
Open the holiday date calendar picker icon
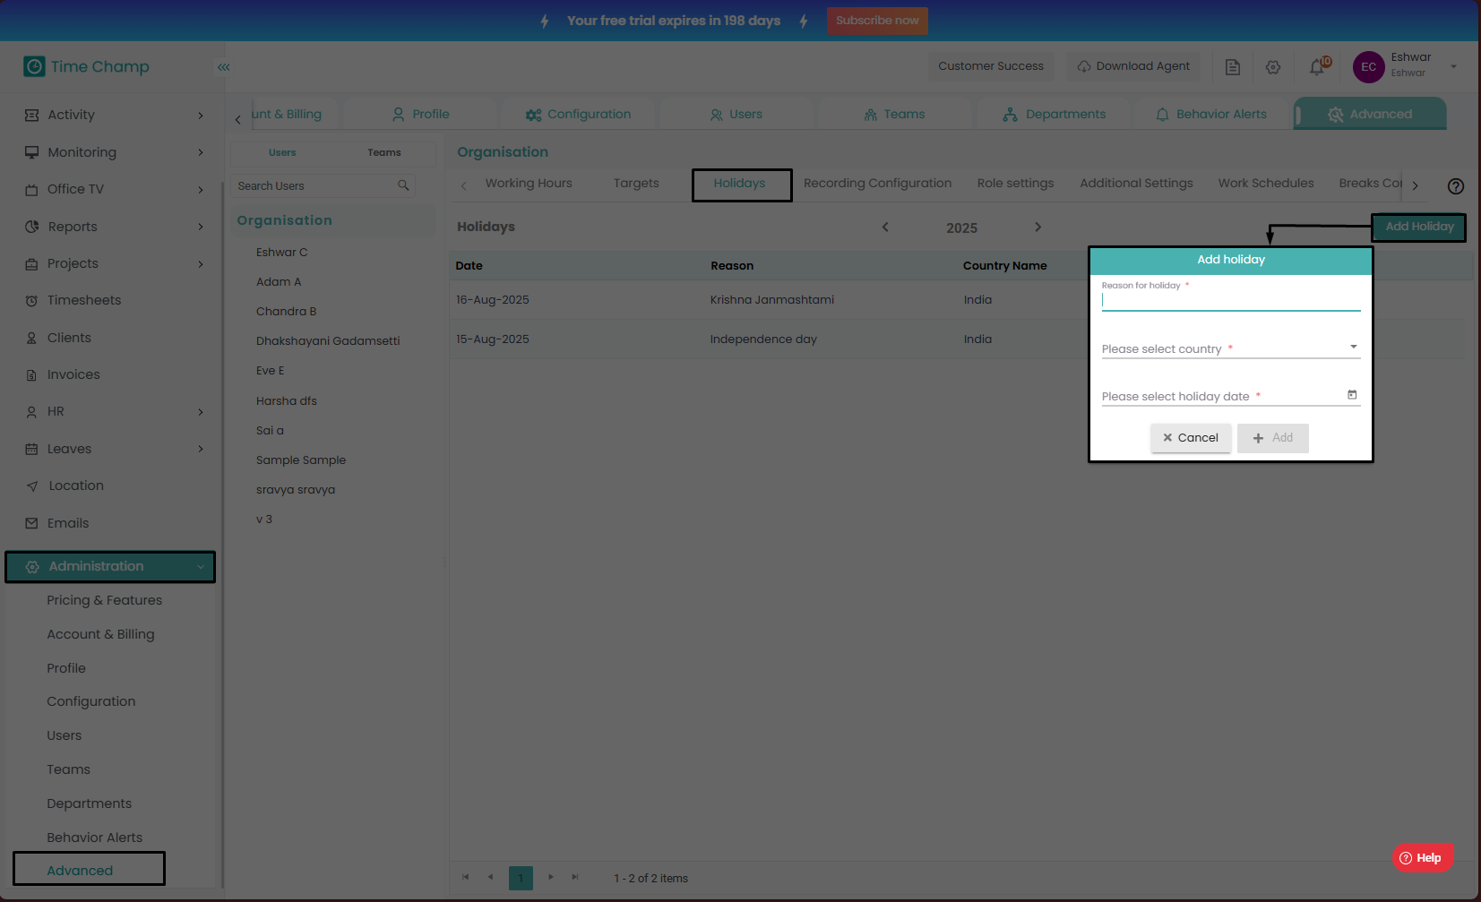pos(1352,395)
